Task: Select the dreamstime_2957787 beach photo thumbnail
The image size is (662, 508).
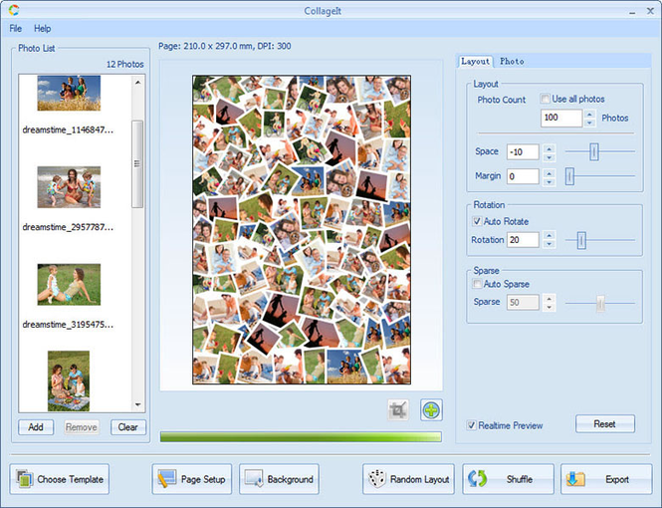Action: coord(69,187)
